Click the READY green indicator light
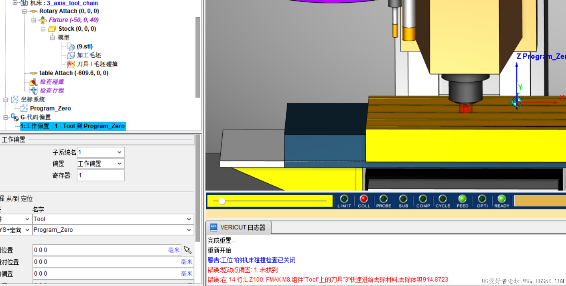Viewport: 566px width, 286px height. 502,199
